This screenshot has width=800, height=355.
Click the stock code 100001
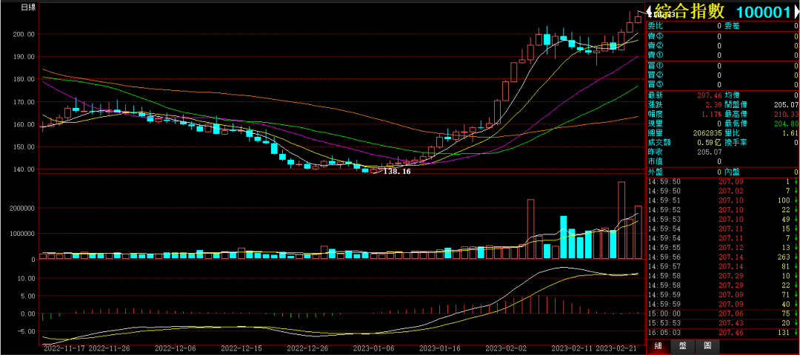coord(763,11)
